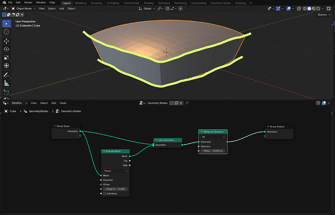Duplicate the Geometry Nodes node group
This screenshot has width=335, height=215.
(x=176, y=103)
